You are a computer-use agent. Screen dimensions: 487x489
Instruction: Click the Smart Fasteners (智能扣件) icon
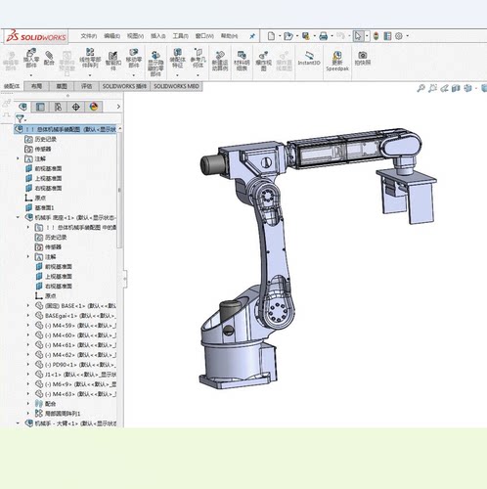coord(112,61)
